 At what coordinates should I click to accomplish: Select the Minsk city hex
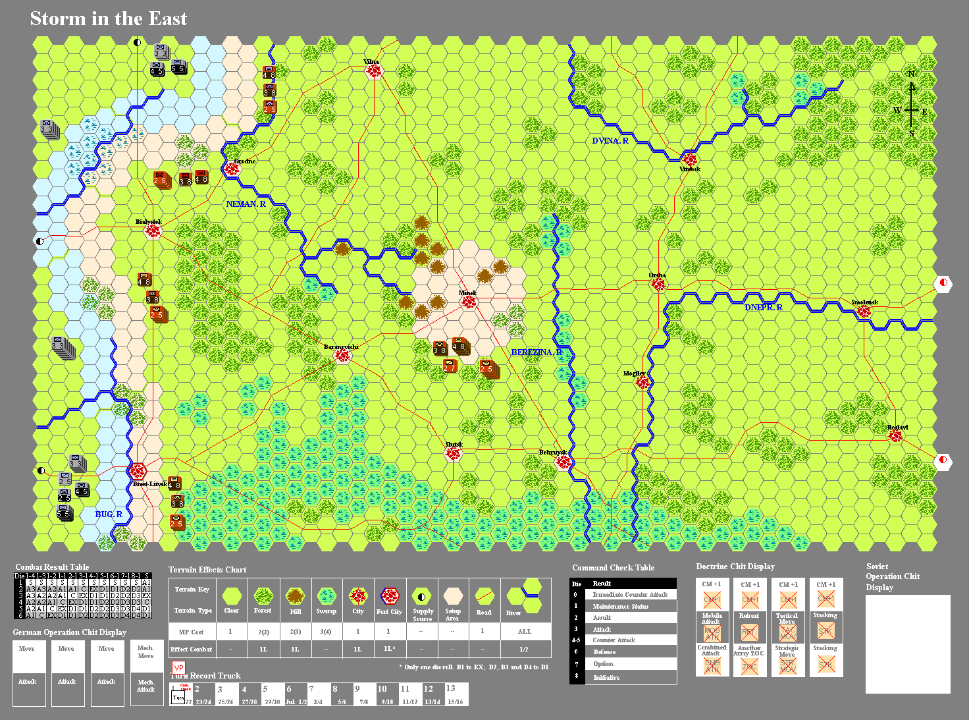(468, 302)
